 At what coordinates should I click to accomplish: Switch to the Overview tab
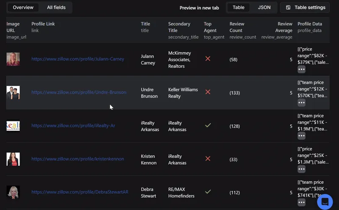click(23, 7)
